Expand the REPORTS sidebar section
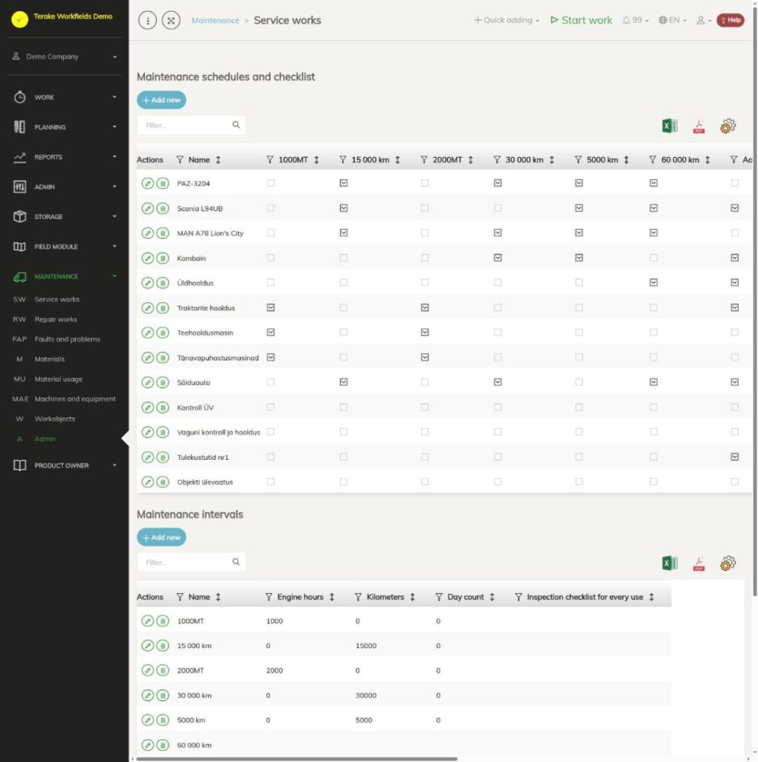This screenshot has height=762, width=758. [65, 157]
